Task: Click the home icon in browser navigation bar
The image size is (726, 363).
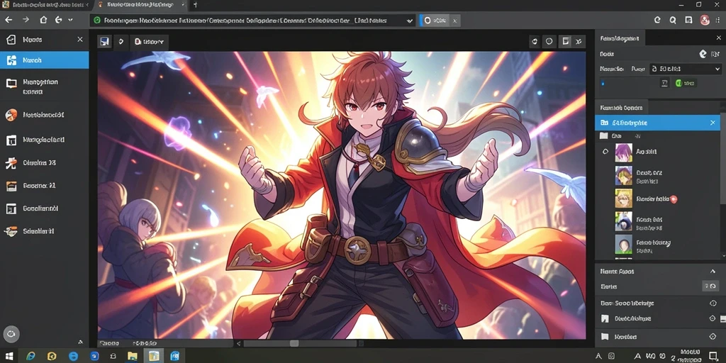Action: pos(43,20)
